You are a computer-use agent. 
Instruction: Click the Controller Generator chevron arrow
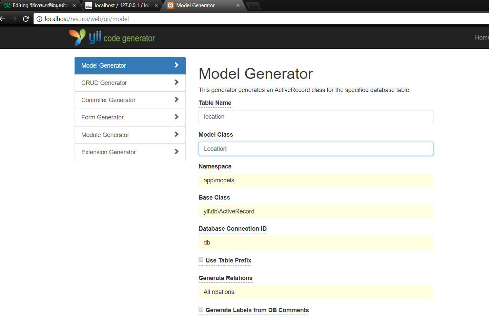tap(176, 99)
